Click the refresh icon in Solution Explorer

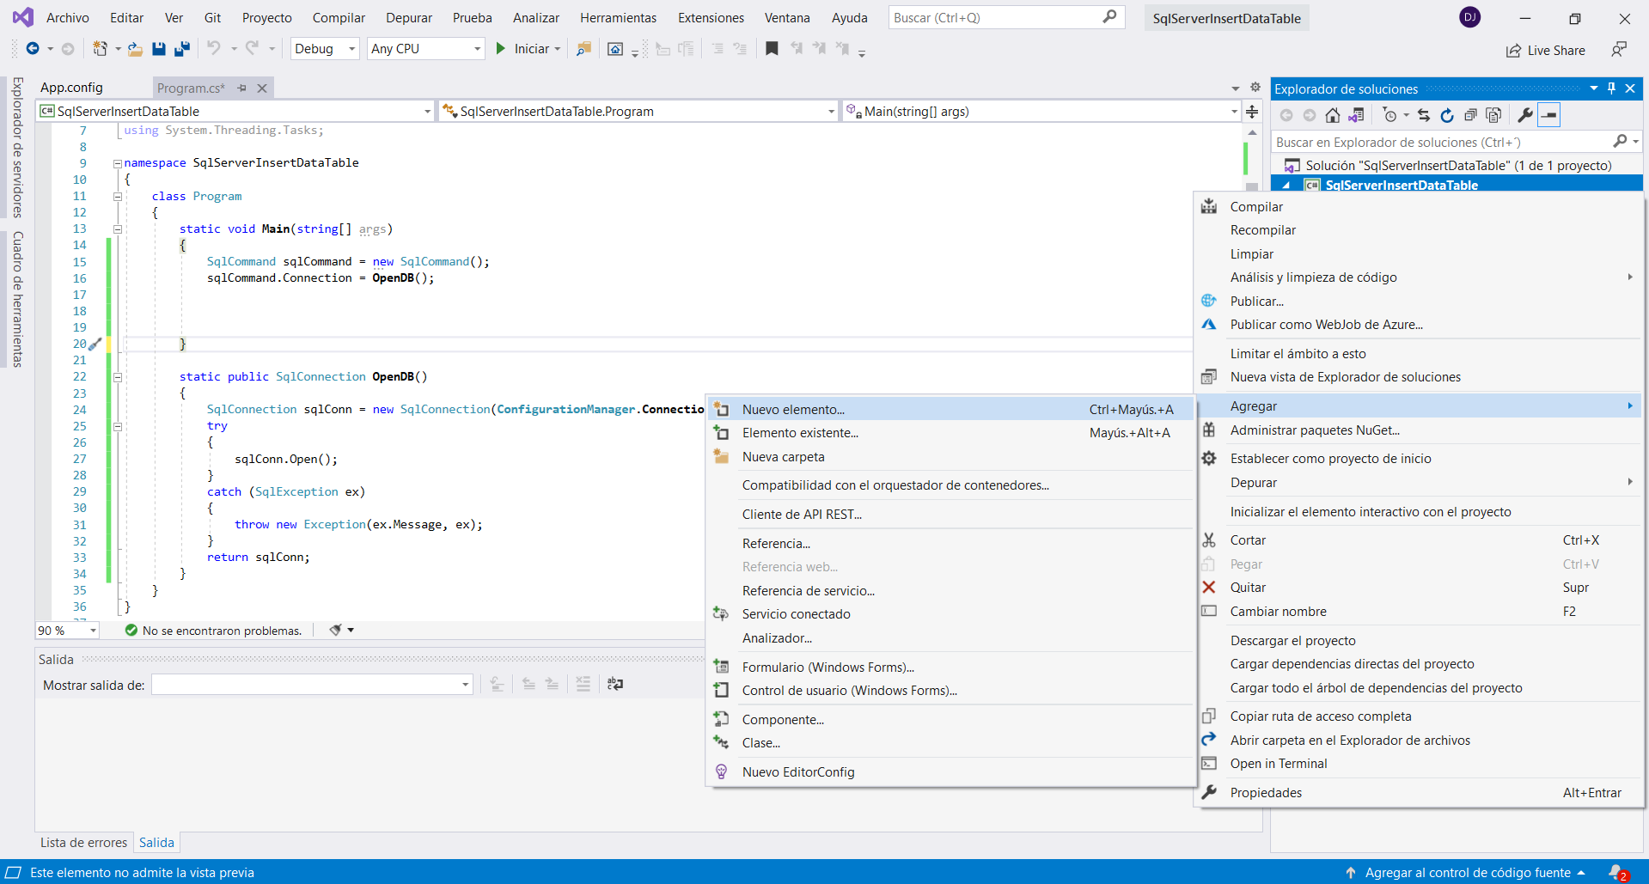pyautogui.click(x=1447, y=115)
